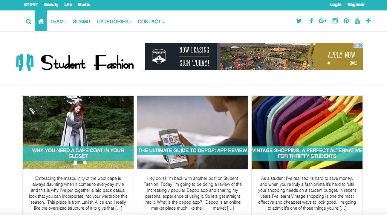
Task: Open the YouTube channel icon
Action: click(x=357, y=21)
